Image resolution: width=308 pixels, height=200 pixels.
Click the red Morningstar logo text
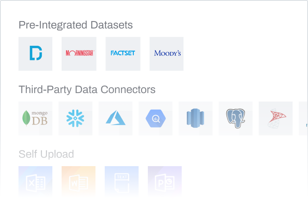[x=80, y=53]
